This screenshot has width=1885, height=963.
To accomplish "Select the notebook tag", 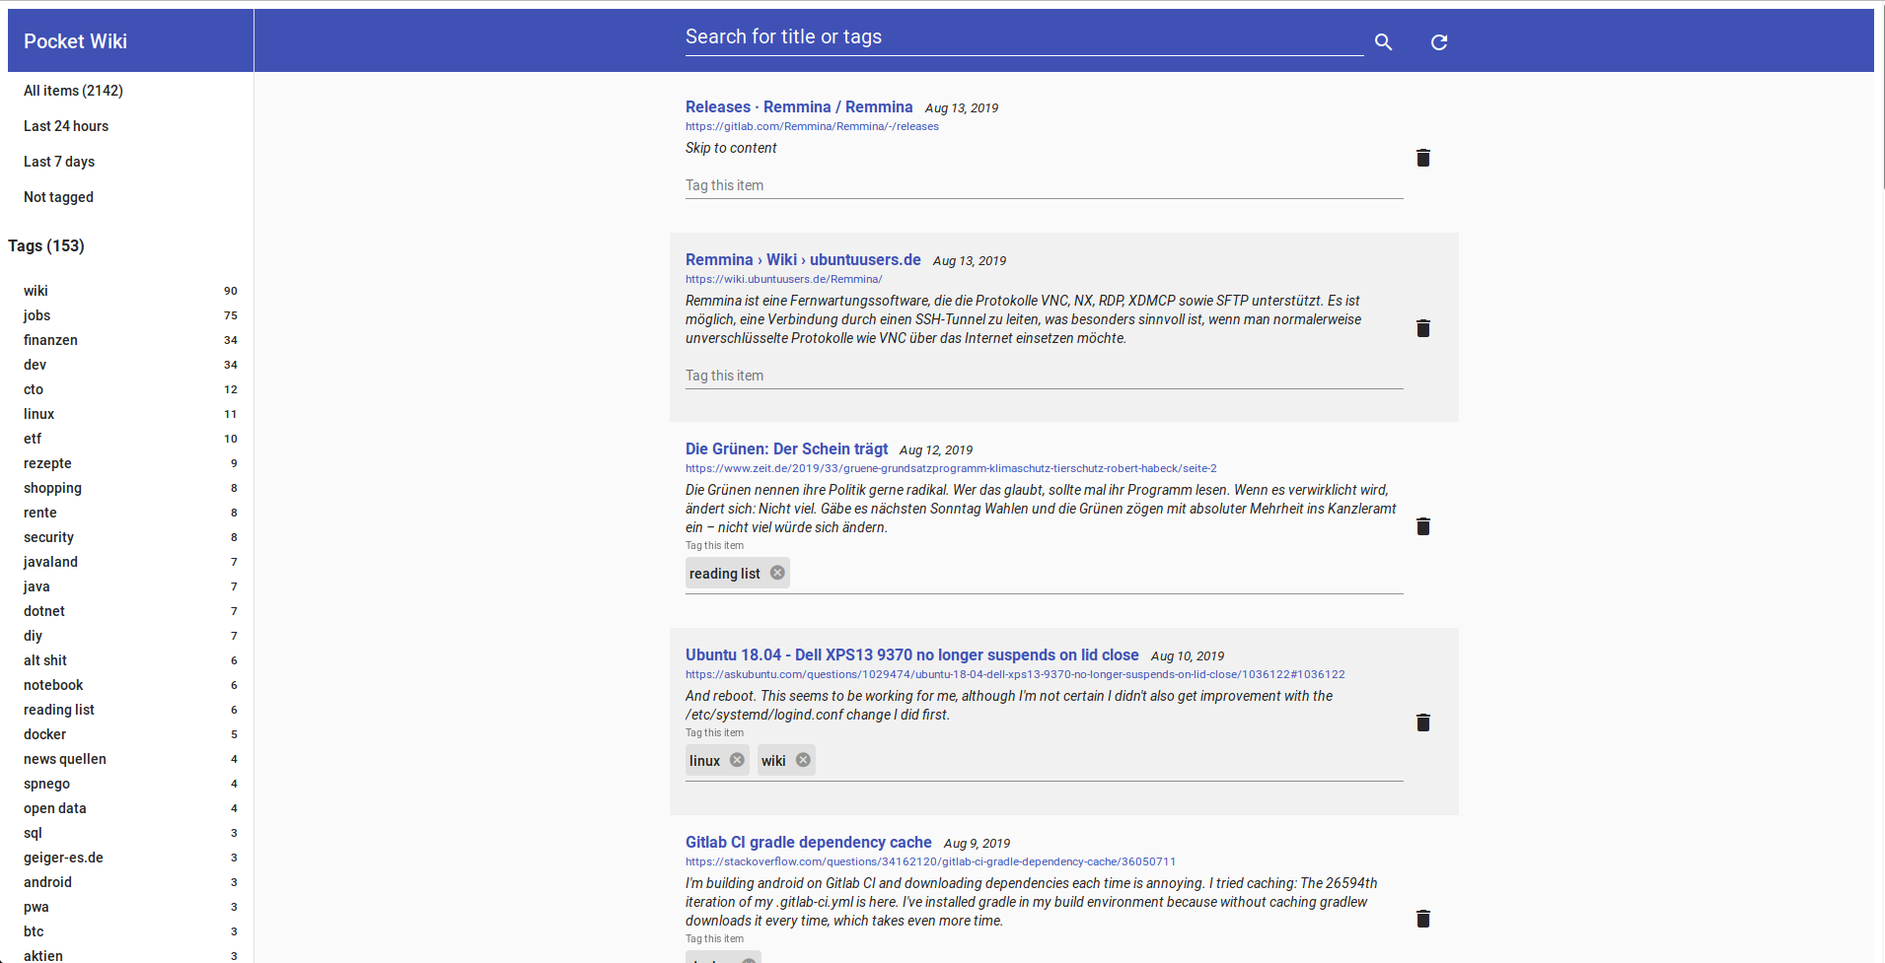I will click(x=130, y=685).
